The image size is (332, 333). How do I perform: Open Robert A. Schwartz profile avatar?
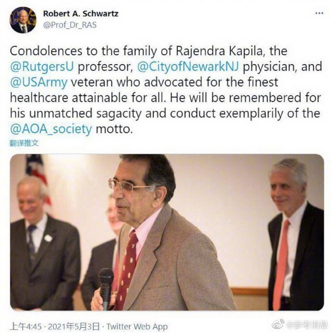(x=23, y=20)
